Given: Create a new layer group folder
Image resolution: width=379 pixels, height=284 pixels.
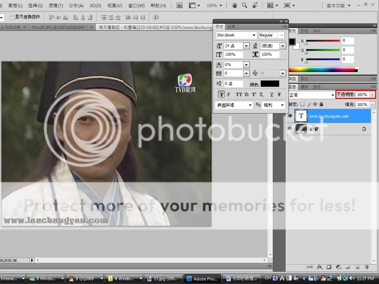Looking at the screenshot, I should [x=348, y=267].
